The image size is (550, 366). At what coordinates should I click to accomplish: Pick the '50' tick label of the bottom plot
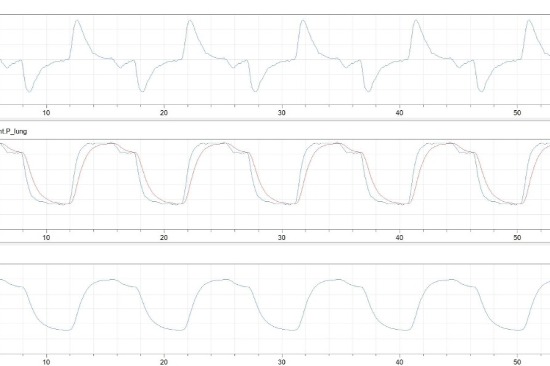point(517,362)
